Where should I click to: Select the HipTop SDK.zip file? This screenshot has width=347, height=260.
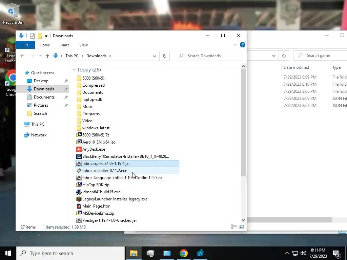(96, 185)
